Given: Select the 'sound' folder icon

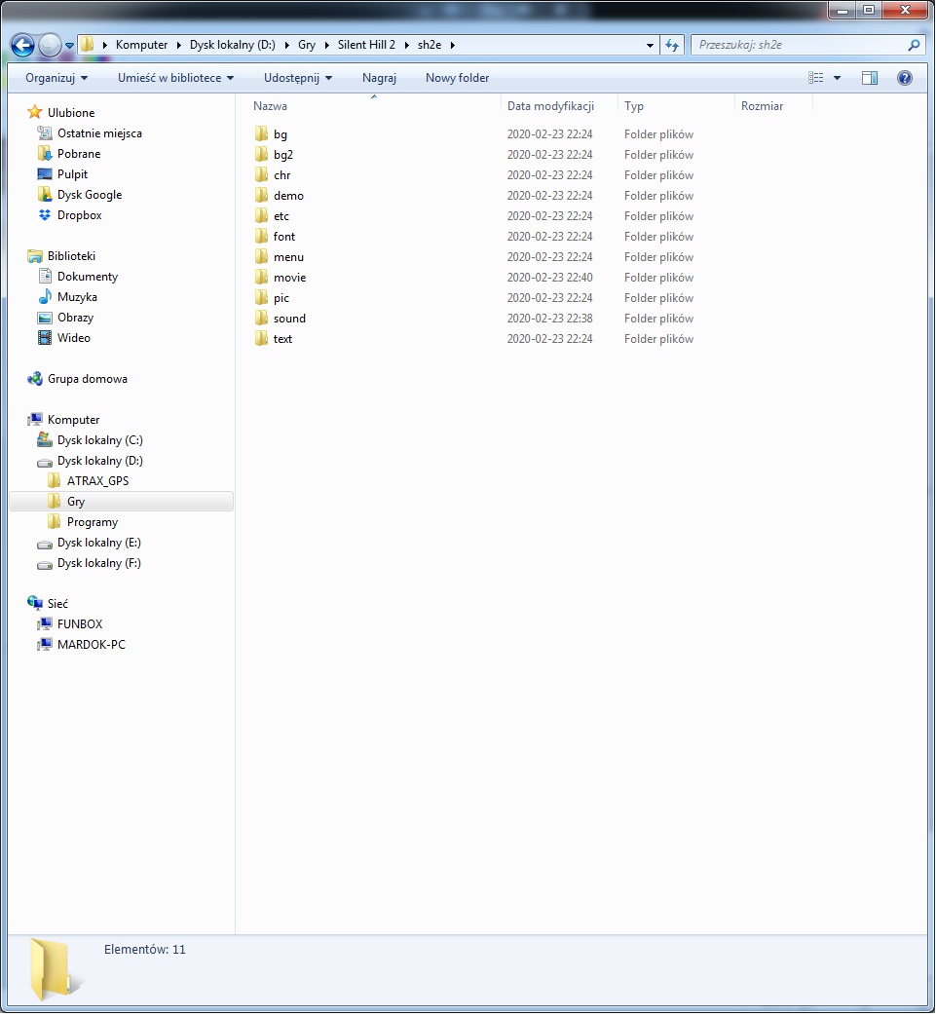Looking at the screenshot, I should point(261,318).
